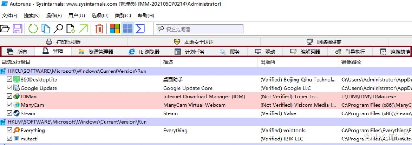
Task: Switch to the 打印监视器 tab
Action: coord(63,42)
